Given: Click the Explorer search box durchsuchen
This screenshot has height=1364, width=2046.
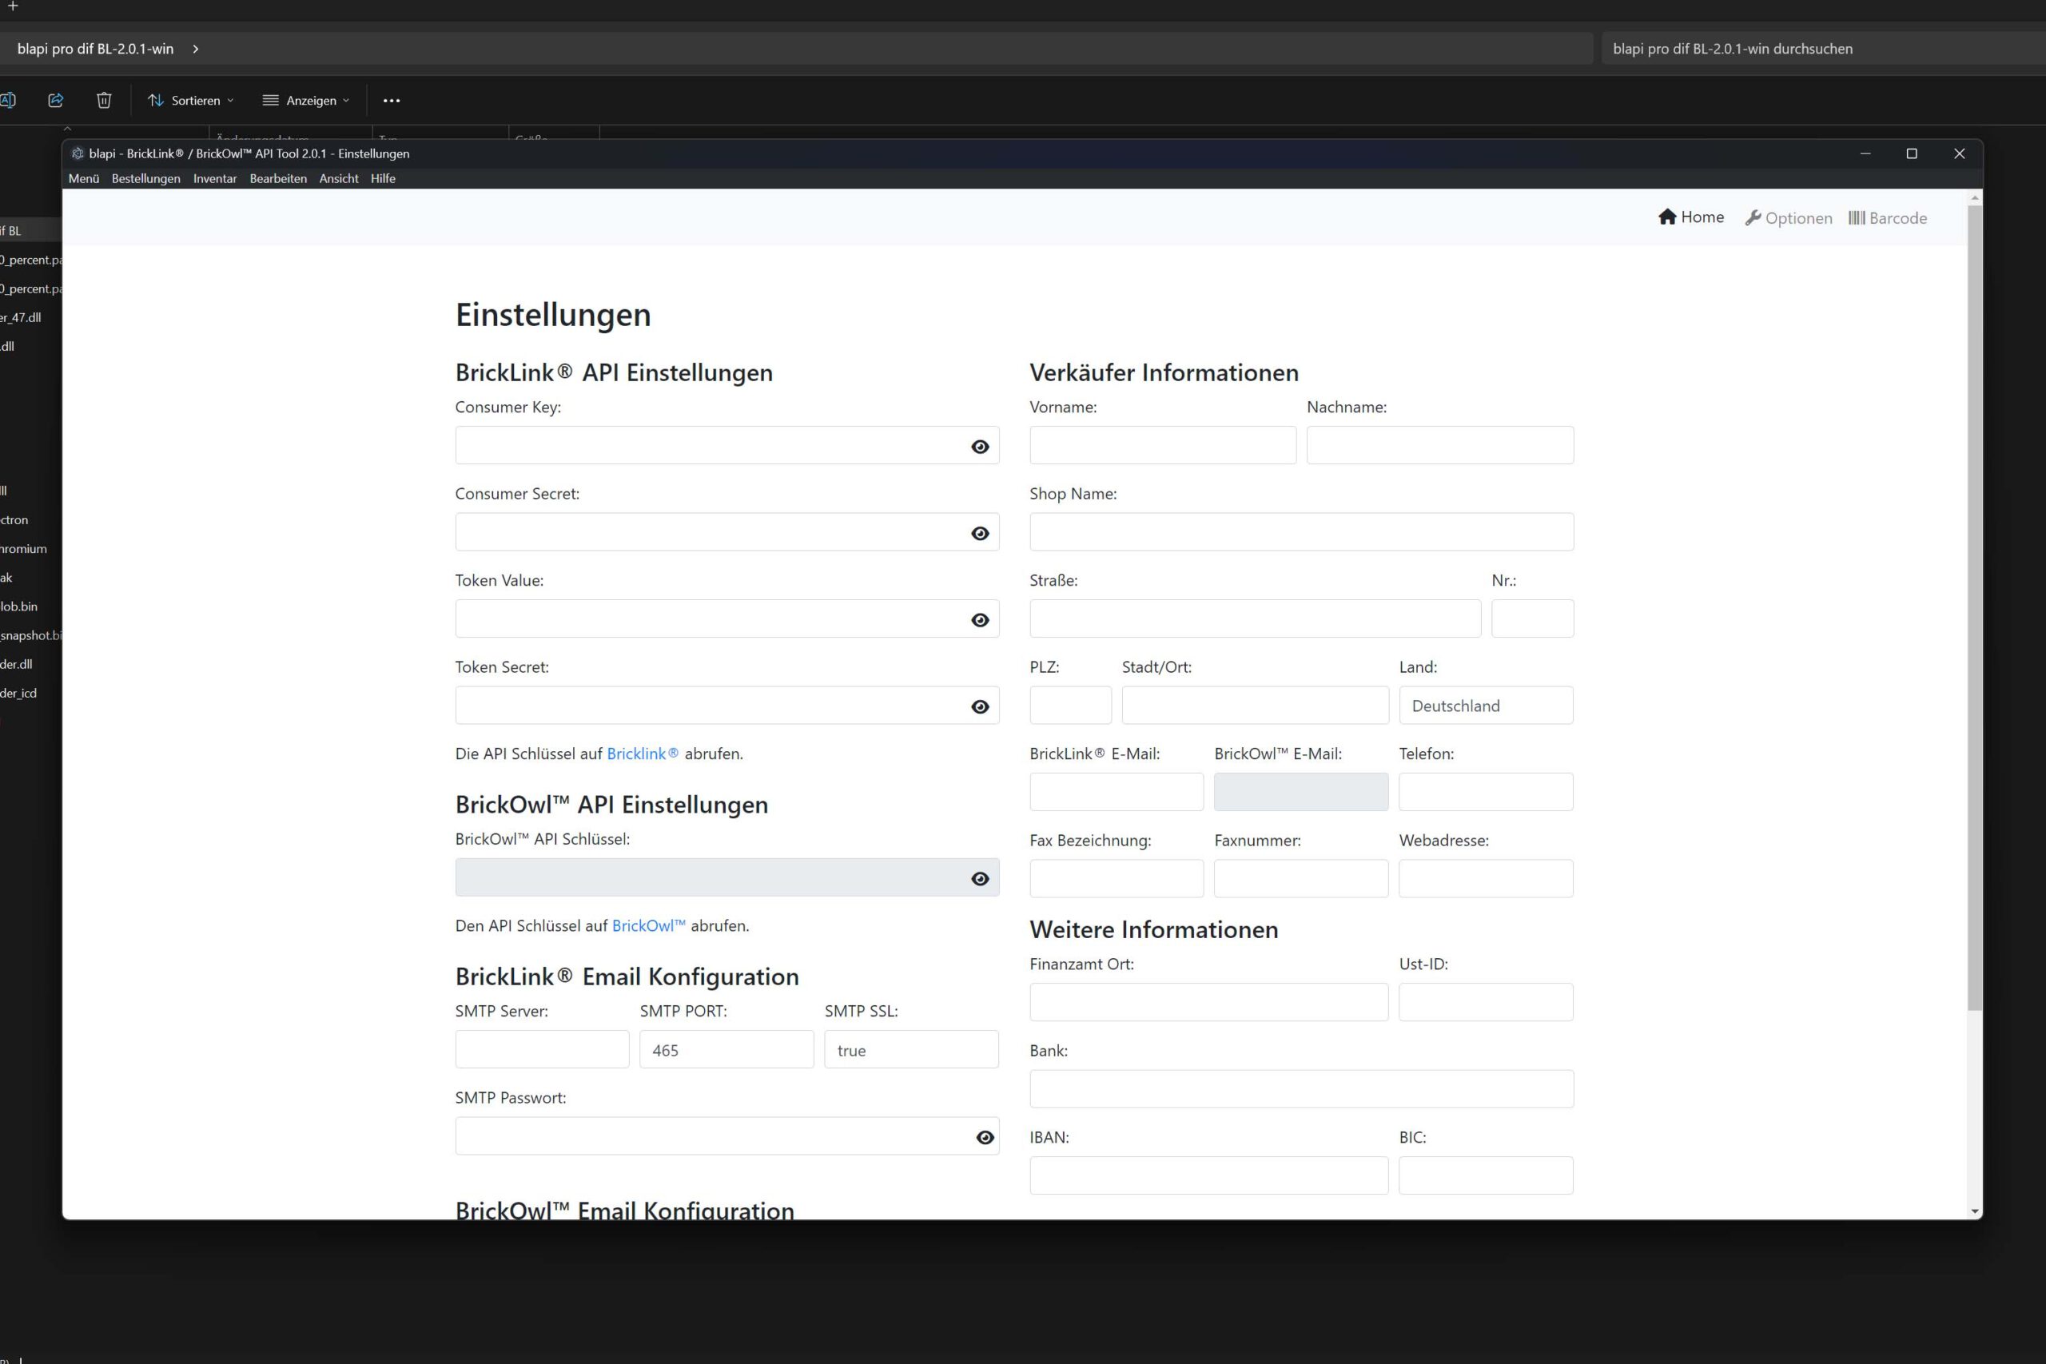Looking at the screenshot, I should pos(1822,49).
